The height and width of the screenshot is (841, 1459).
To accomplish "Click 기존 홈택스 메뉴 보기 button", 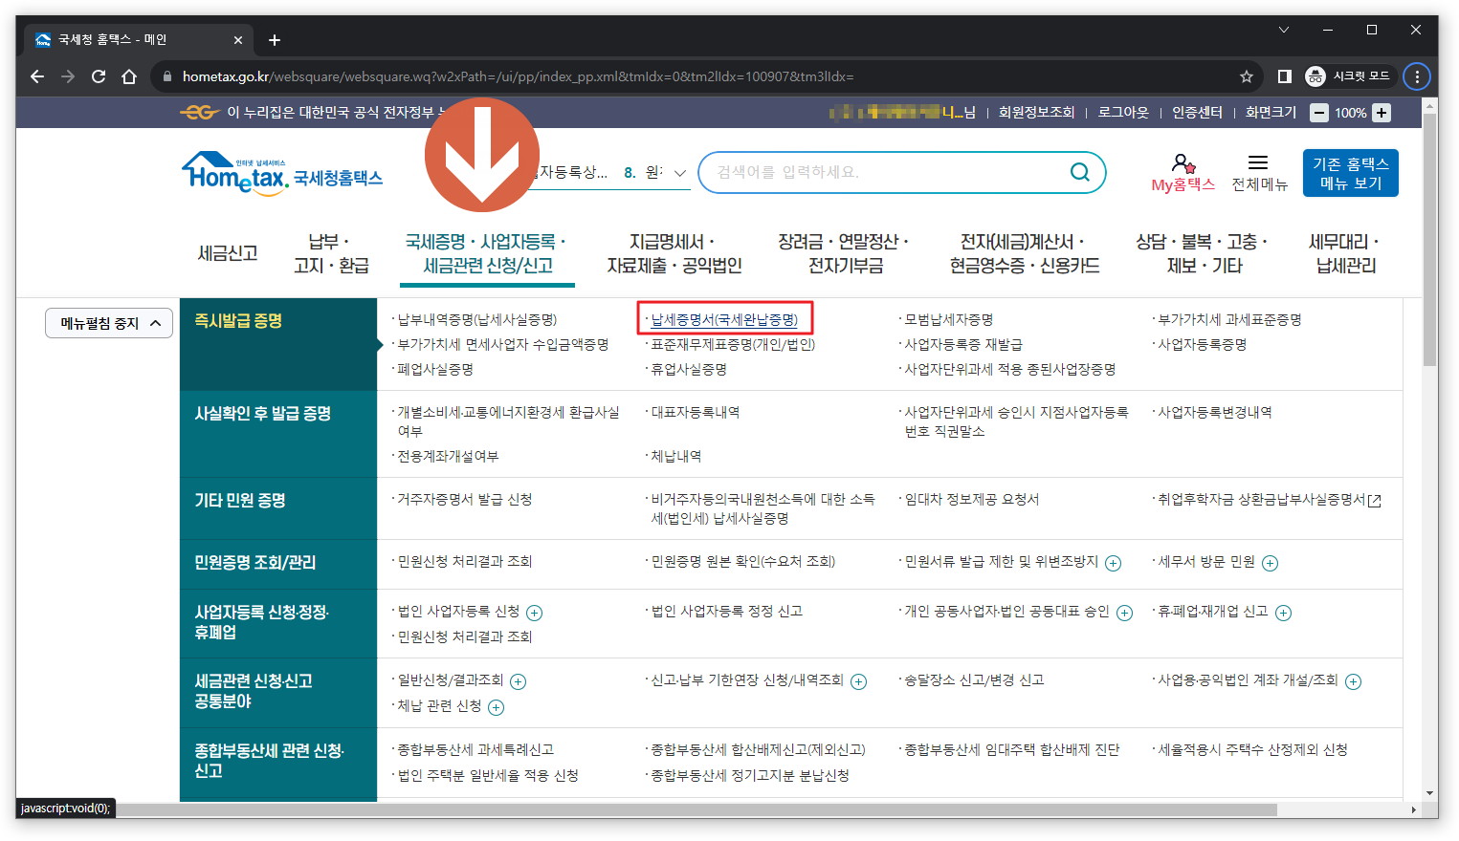I will [1350, 173].
